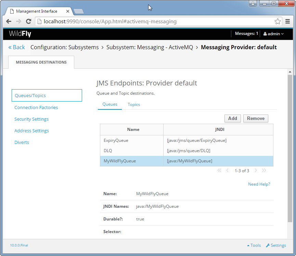Open Connection Factories section
Image resolution: width=296 pixels, height=256 pixels.
[x=36, y=107]
